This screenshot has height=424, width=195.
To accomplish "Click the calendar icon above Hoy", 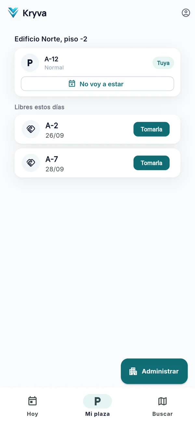I will pyautogui.click(x=32, y=401).
